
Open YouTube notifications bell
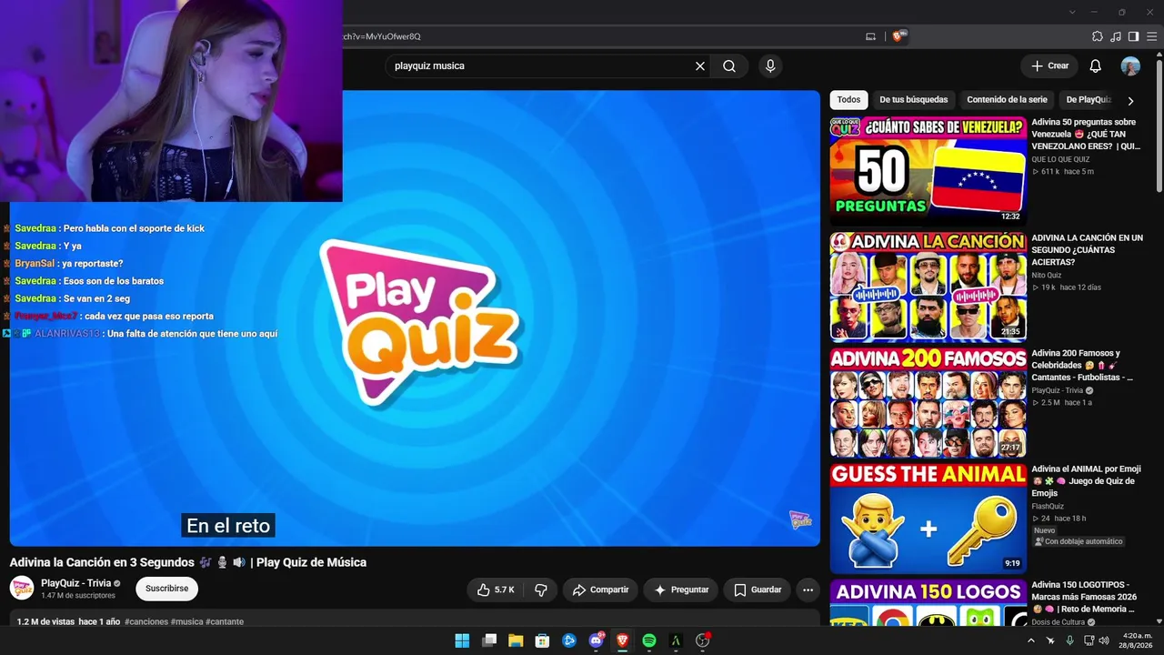[x=1096, y=66]
